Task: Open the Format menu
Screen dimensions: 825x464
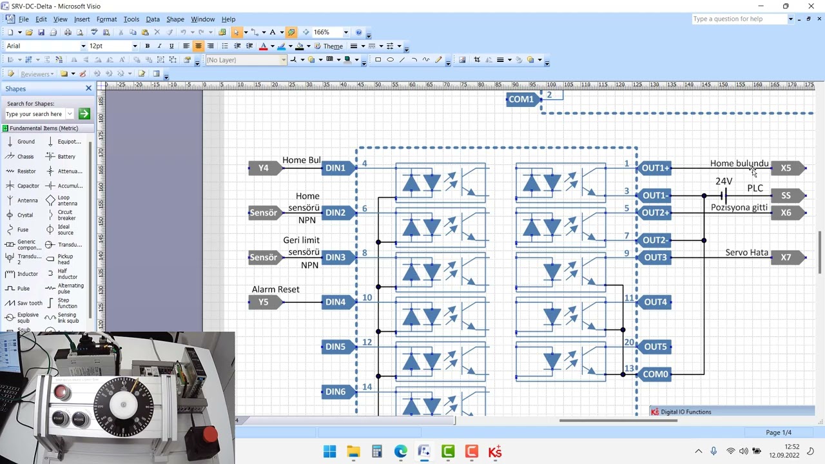Action: click(x=106, y=19)
